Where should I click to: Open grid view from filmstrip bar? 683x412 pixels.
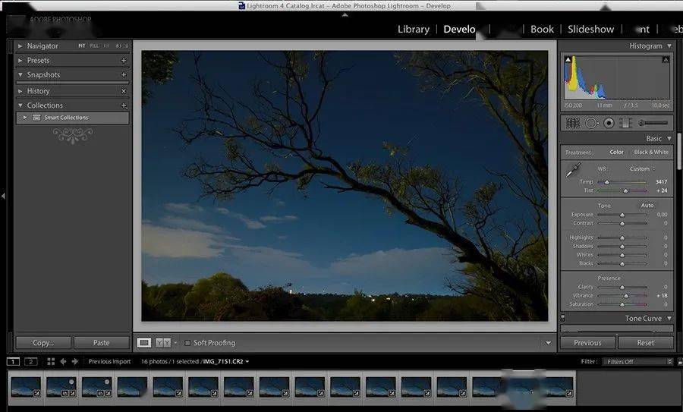tap(51, 361)
